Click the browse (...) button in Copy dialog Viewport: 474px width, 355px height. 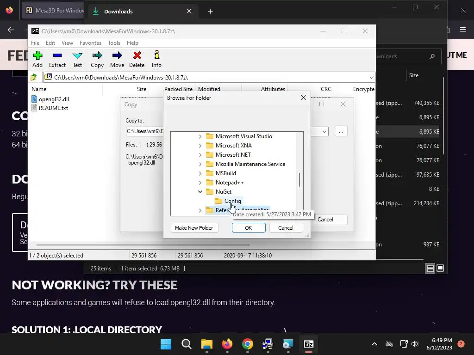coord(341,131)
